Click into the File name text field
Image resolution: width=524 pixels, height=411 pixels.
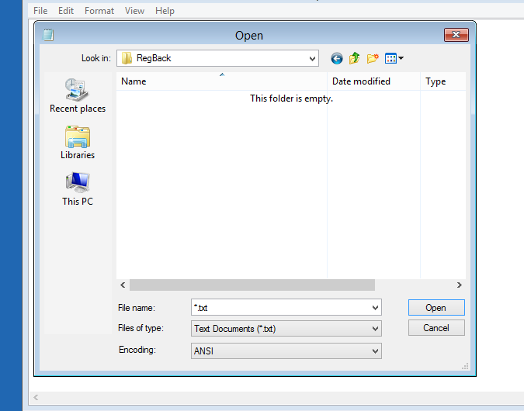(279, 308)
